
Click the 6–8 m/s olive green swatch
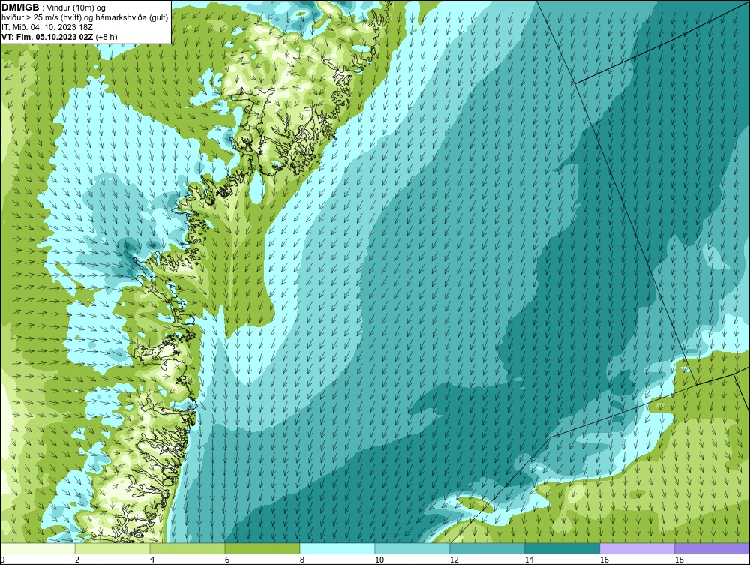[x=262, y=548]
